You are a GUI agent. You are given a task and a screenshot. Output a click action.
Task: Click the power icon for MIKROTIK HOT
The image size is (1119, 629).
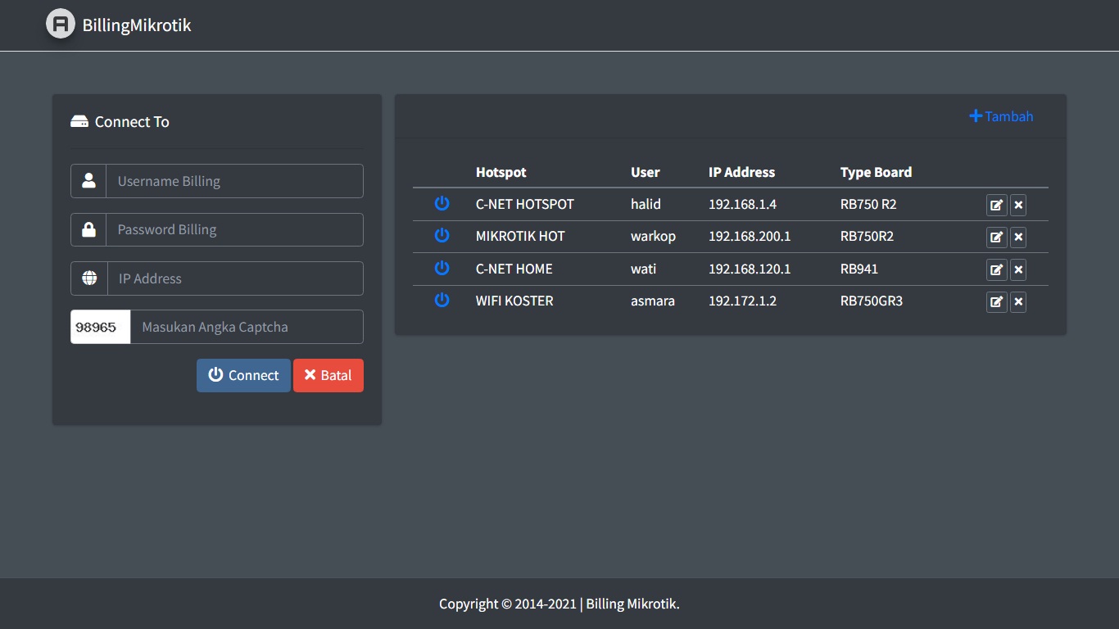442,236
